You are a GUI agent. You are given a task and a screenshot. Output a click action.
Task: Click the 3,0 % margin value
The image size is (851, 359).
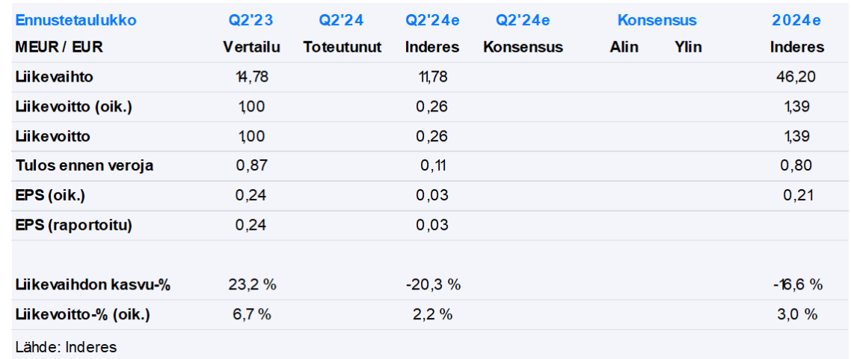[x=797, y=315]
